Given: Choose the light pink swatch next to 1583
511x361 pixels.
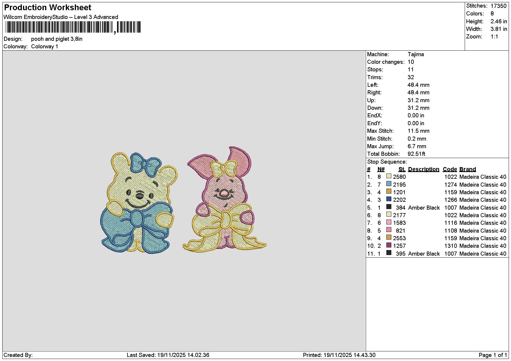Looking at the screenshot, I should 389,222.
